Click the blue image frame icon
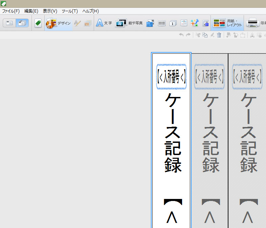 150,23
